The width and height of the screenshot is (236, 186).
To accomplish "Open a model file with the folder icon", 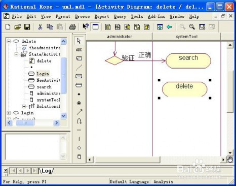I will 17,27.
